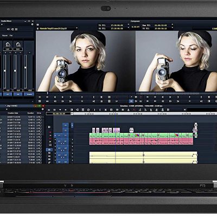Switch to the Clip tab in Audio Mixer
The width and height of the screenshot is (217, 217).
11,35
